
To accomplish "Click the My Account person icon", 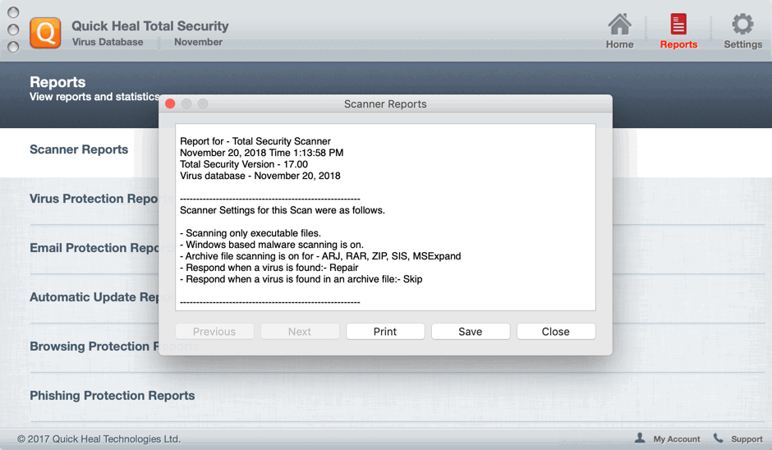I will (640, 439).
